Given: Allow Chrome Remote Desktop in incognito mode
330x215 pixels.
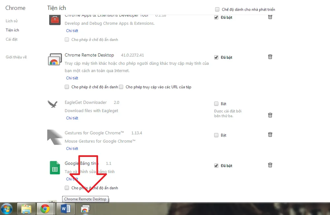Looking at the screenshot, I should pyautogui.click(x=67, y=87).
